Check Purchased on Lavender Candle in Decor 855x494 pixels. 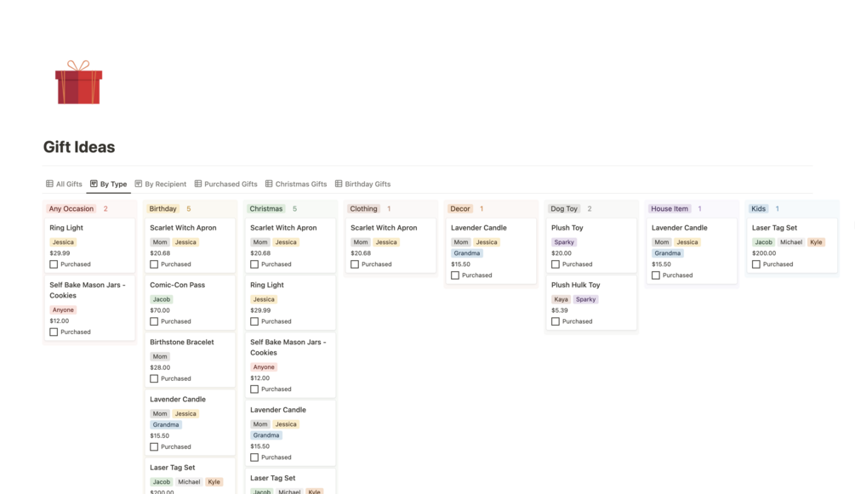(455, 275)
